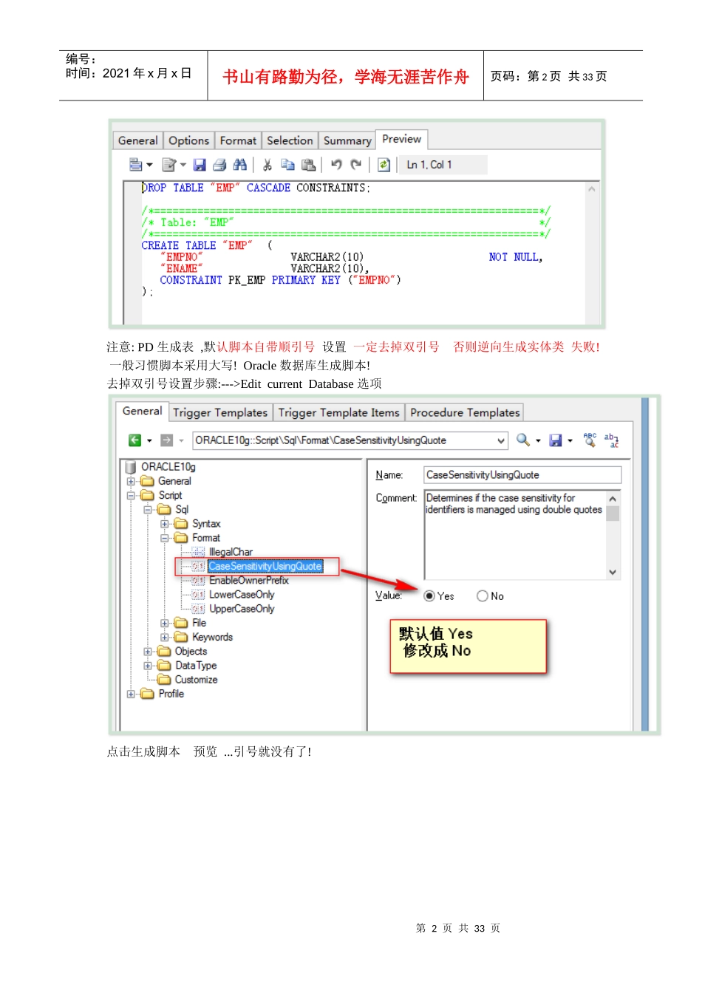Viewport: 702px width, 993px height.
Task: Open the editor menu icon in Preview toolbar
Action: [136, 164]
